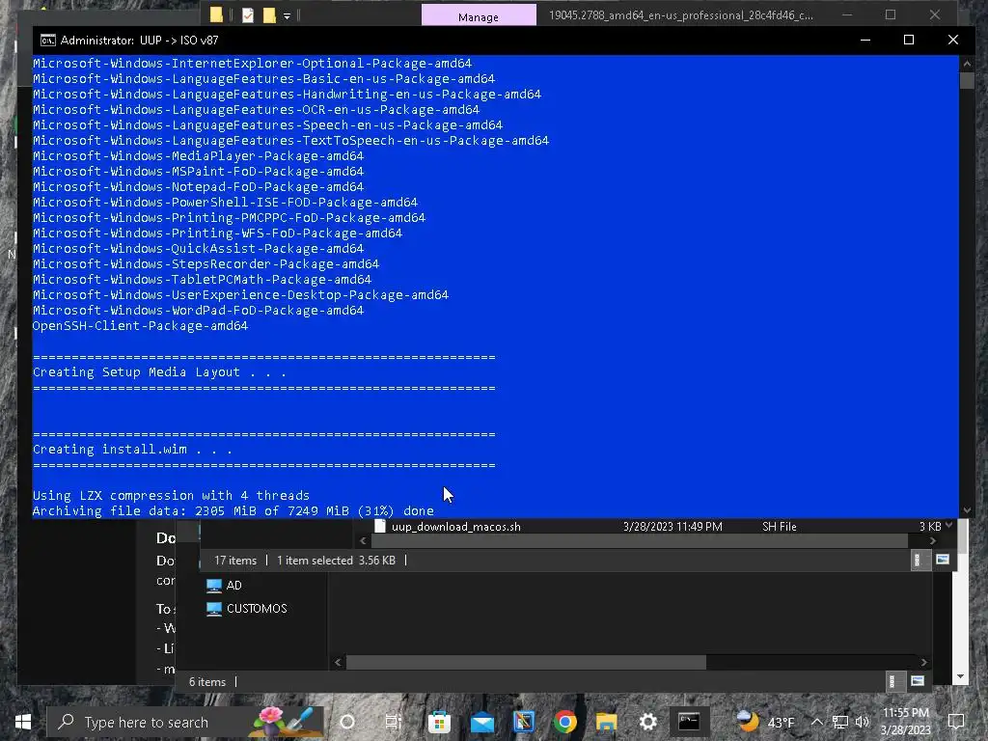The image size is (988, 741).
Task: Click the Type here to search box
Action: pyautogui.click(x=185, y=722)
